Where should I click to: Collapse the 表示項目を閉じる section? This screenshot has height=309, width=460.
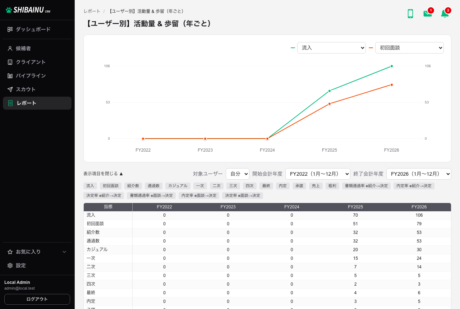[103, 174]
